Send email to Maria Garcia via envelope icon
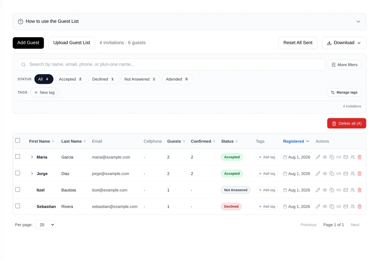The image size is (387, 261). point(346,157)
